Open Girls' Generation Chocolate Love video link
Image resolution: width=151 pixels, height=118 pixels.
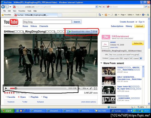tap(129, 78)
